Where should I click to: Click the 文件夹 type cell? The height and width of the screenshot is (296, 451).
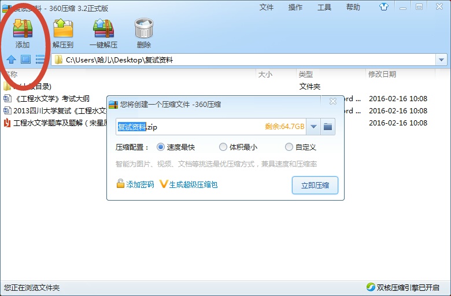[310, 86]
